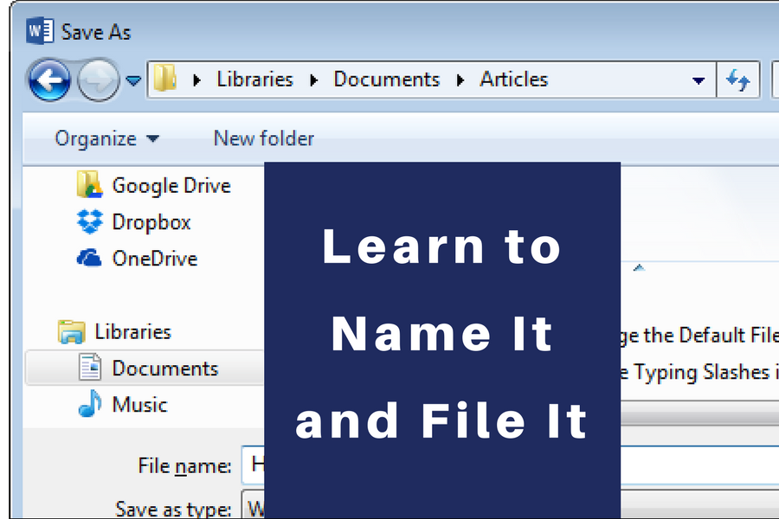Select OneDrive in navigation pane

pyautogui.click(x=155, y=259)
